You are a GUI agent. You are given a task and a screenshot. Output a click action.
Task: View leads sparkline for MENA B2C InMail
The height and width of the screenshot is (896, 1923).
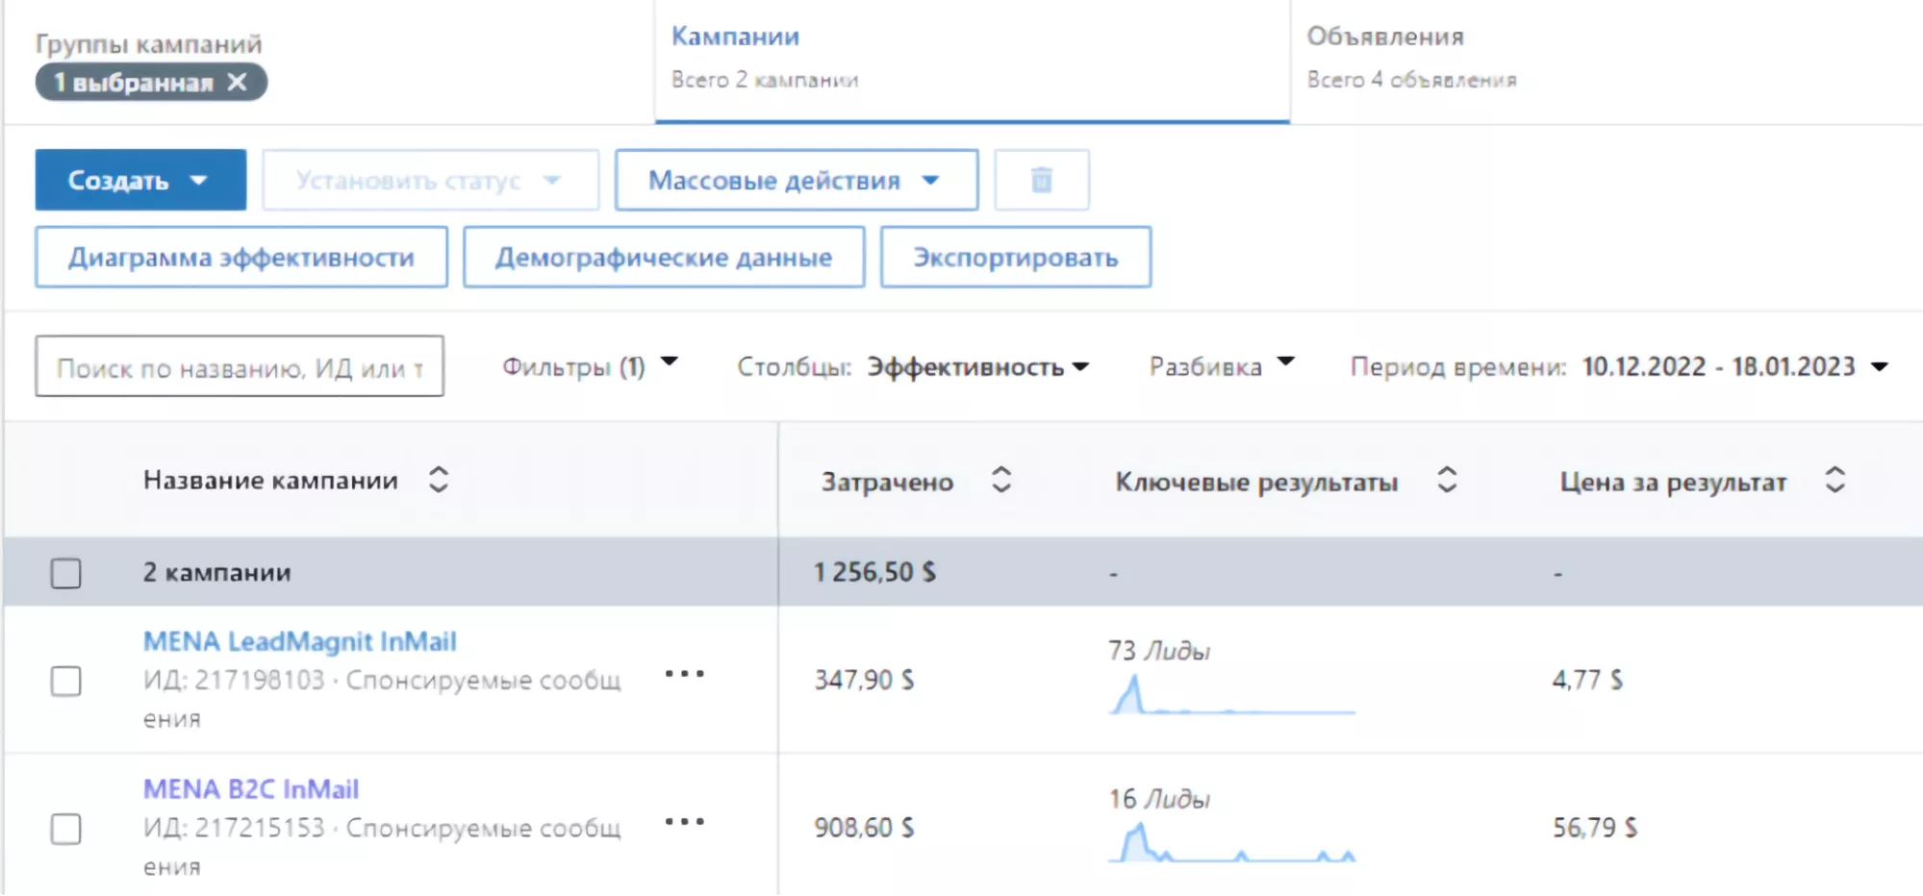tap(1231, 842)
